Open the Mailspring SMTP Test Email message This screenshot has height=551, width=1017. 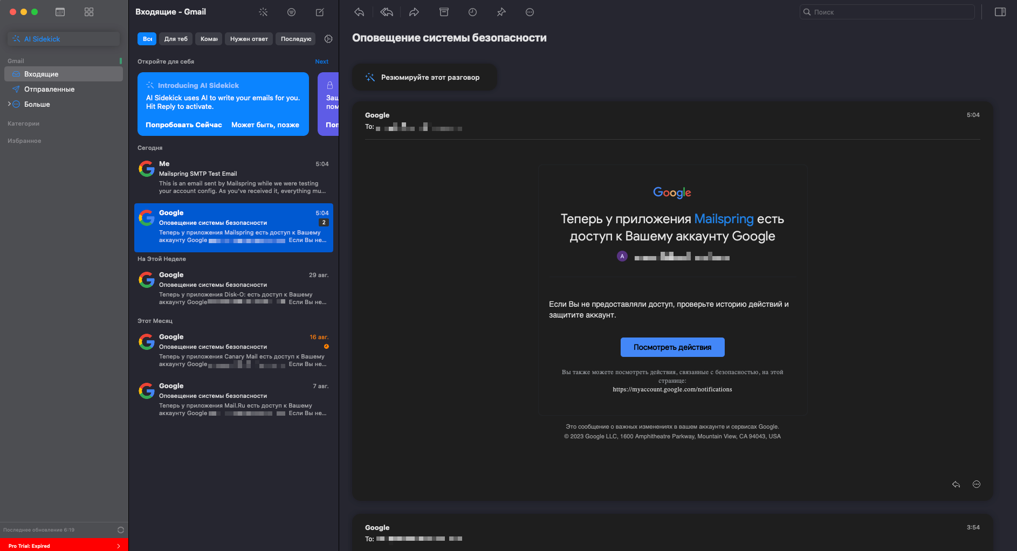(x=233, y=178)
